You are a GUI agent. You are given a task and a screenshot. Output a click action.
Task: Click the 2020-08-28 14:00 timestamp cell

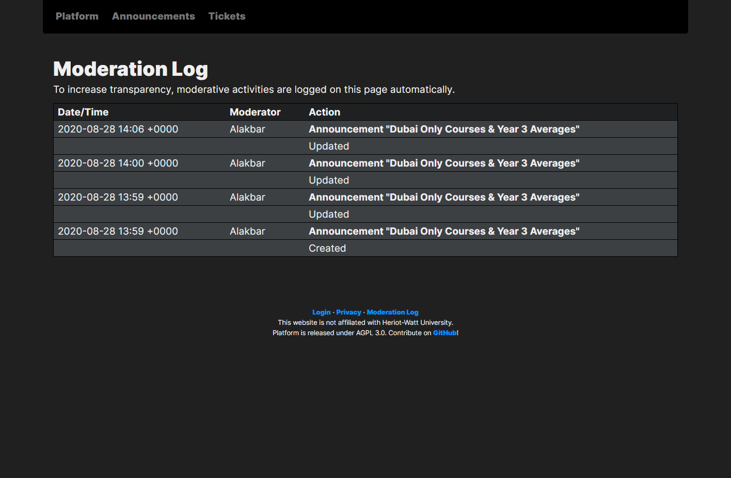(118, 163)
